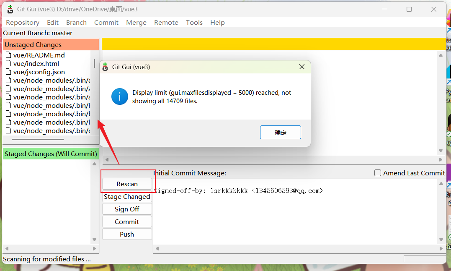Open the Repository menu

23,23
